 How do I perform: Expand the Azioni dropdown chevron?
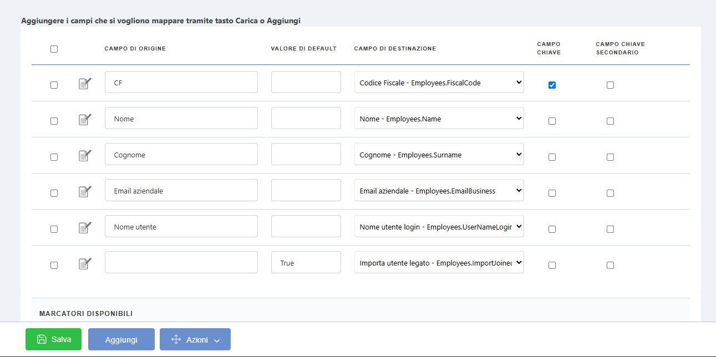point(217,340)
